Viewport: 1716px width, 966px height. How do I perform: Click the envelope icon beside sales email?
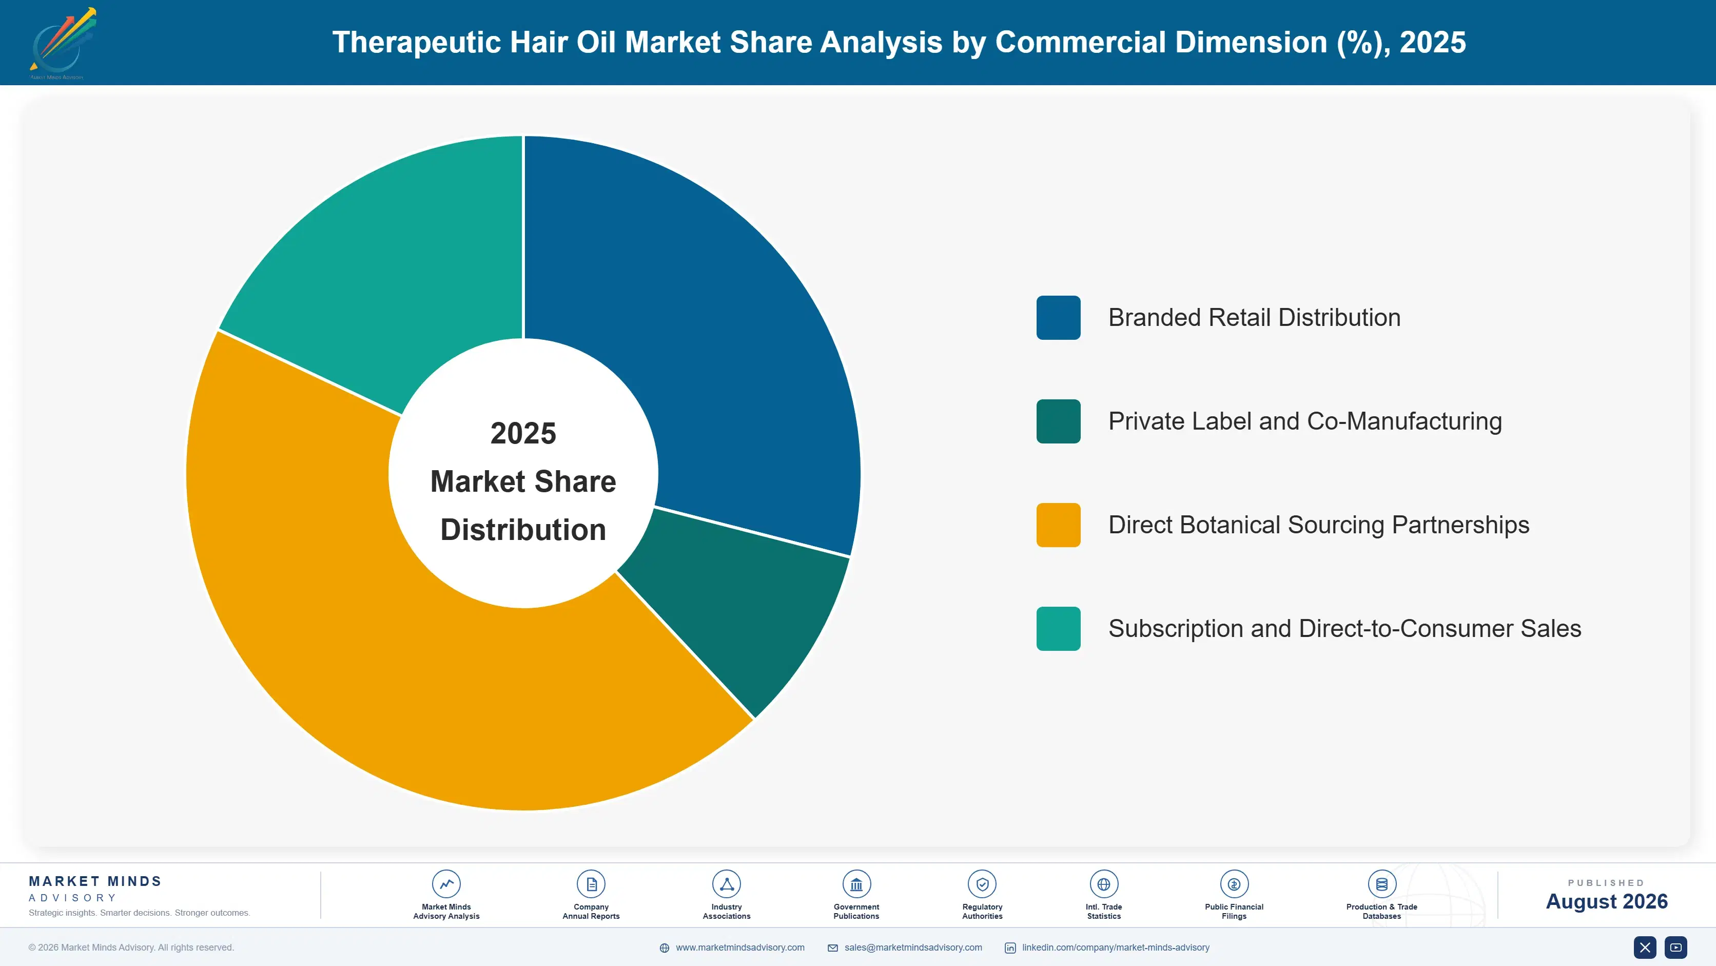[x=833, y=948]
